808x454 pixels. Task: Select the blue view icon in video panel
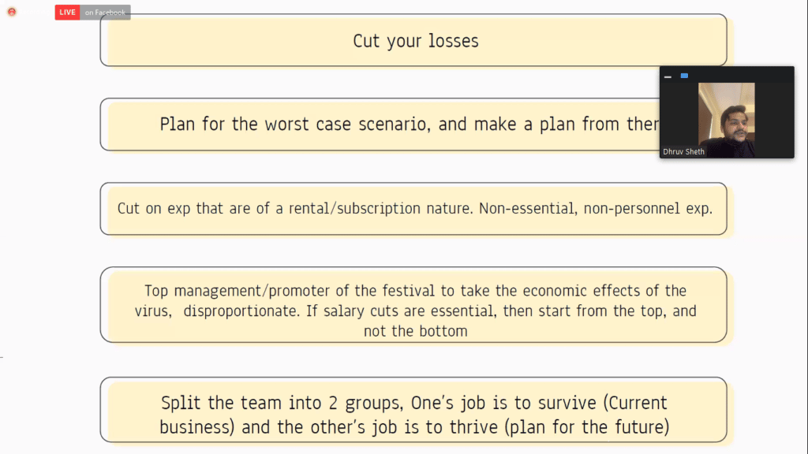point(684,76)
